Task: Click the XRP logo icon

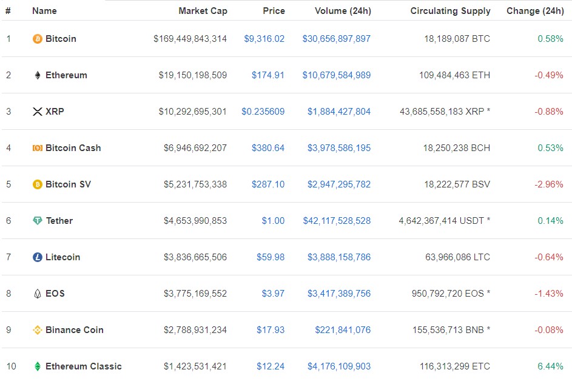Action: point(37,112)
